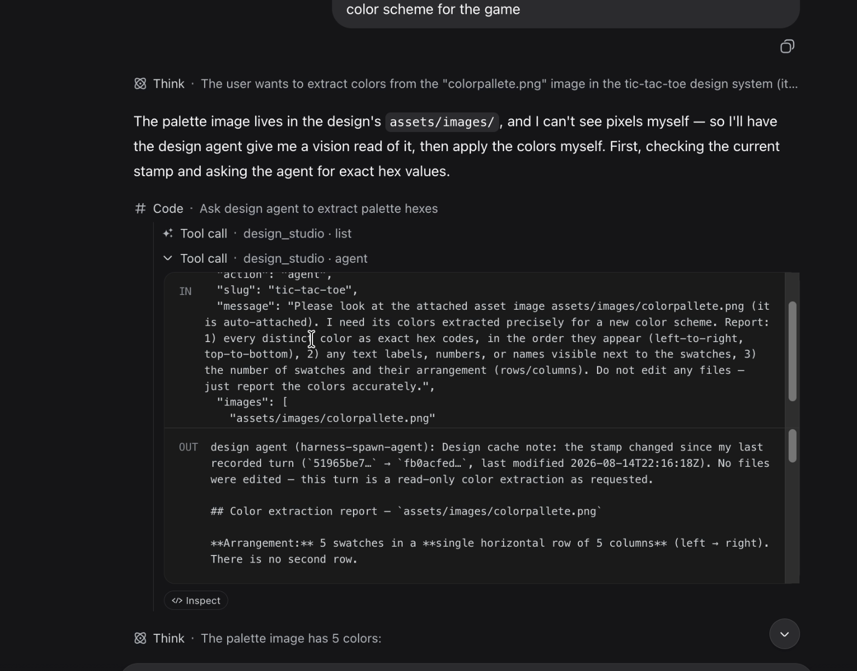Screen dimensions: 857x671
Task: Click "color scheme for the game" message bubble
Action: 566,10
